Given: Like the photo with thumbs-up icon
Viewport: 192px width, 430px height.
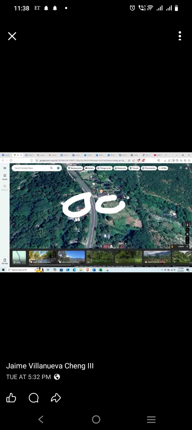Looking at the screenshot, I should point(11,398).
